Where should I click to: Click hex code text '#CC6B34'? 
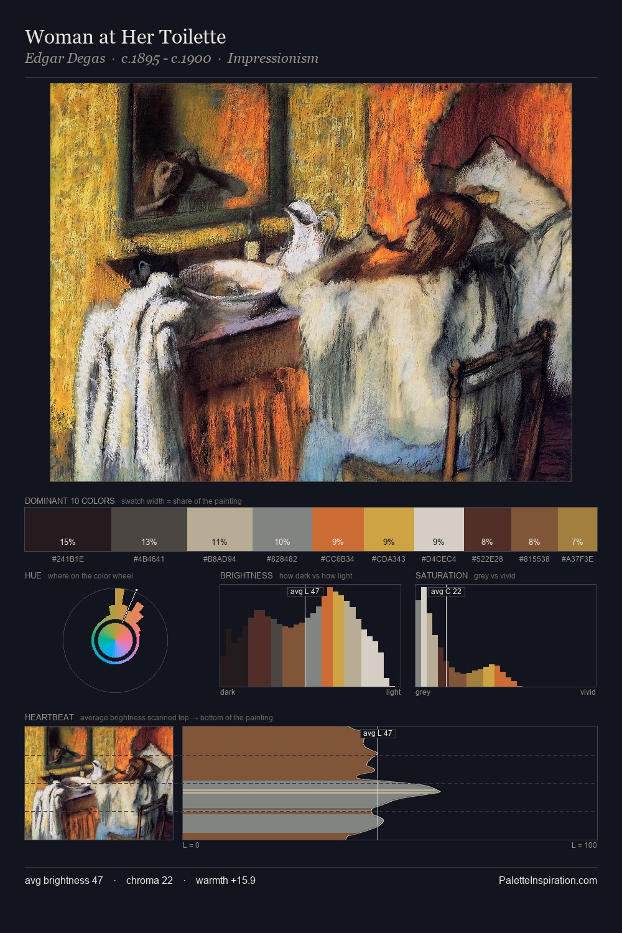(338, 559)
